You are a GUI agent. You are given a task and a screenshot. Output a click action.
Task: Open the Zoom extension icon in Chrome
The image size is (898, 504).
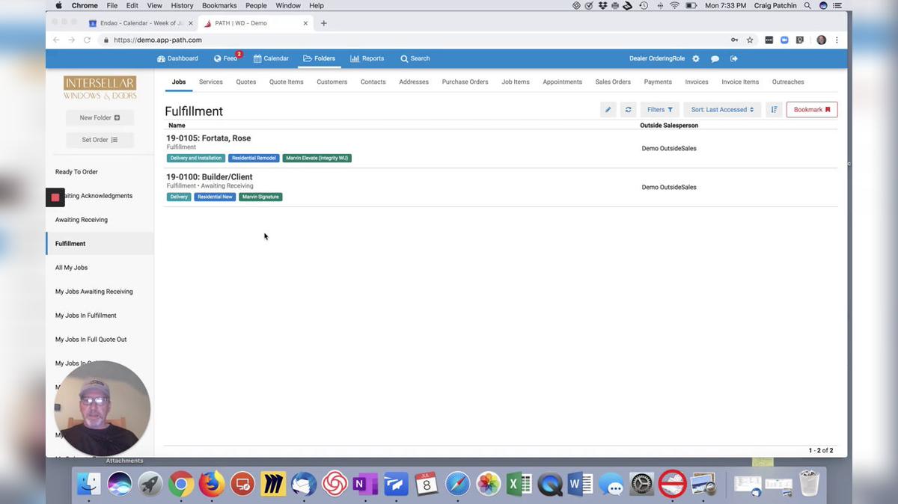coord(784,40)
